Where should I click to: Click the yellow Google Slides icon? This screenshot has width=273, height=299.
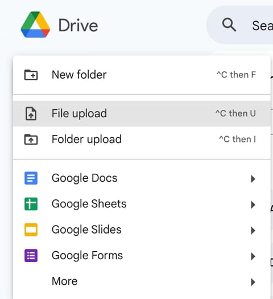(x=31, y=230)
